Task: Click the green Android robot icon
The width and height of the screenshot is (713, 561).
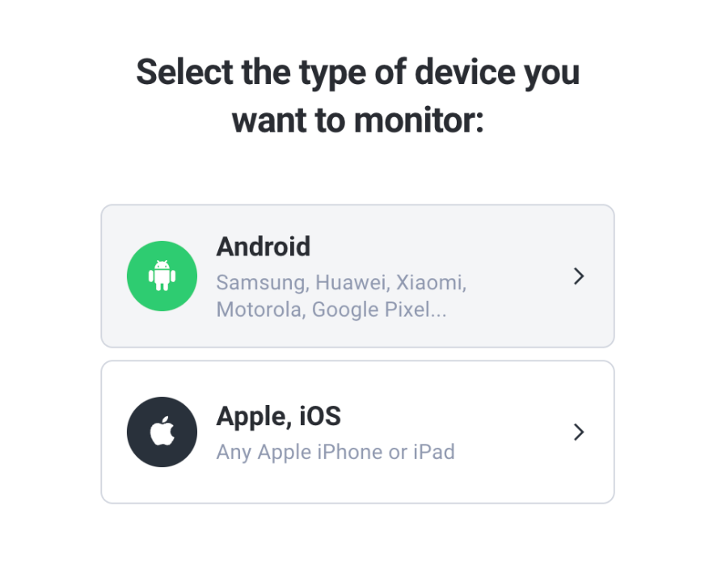Action: click(162, 276)
